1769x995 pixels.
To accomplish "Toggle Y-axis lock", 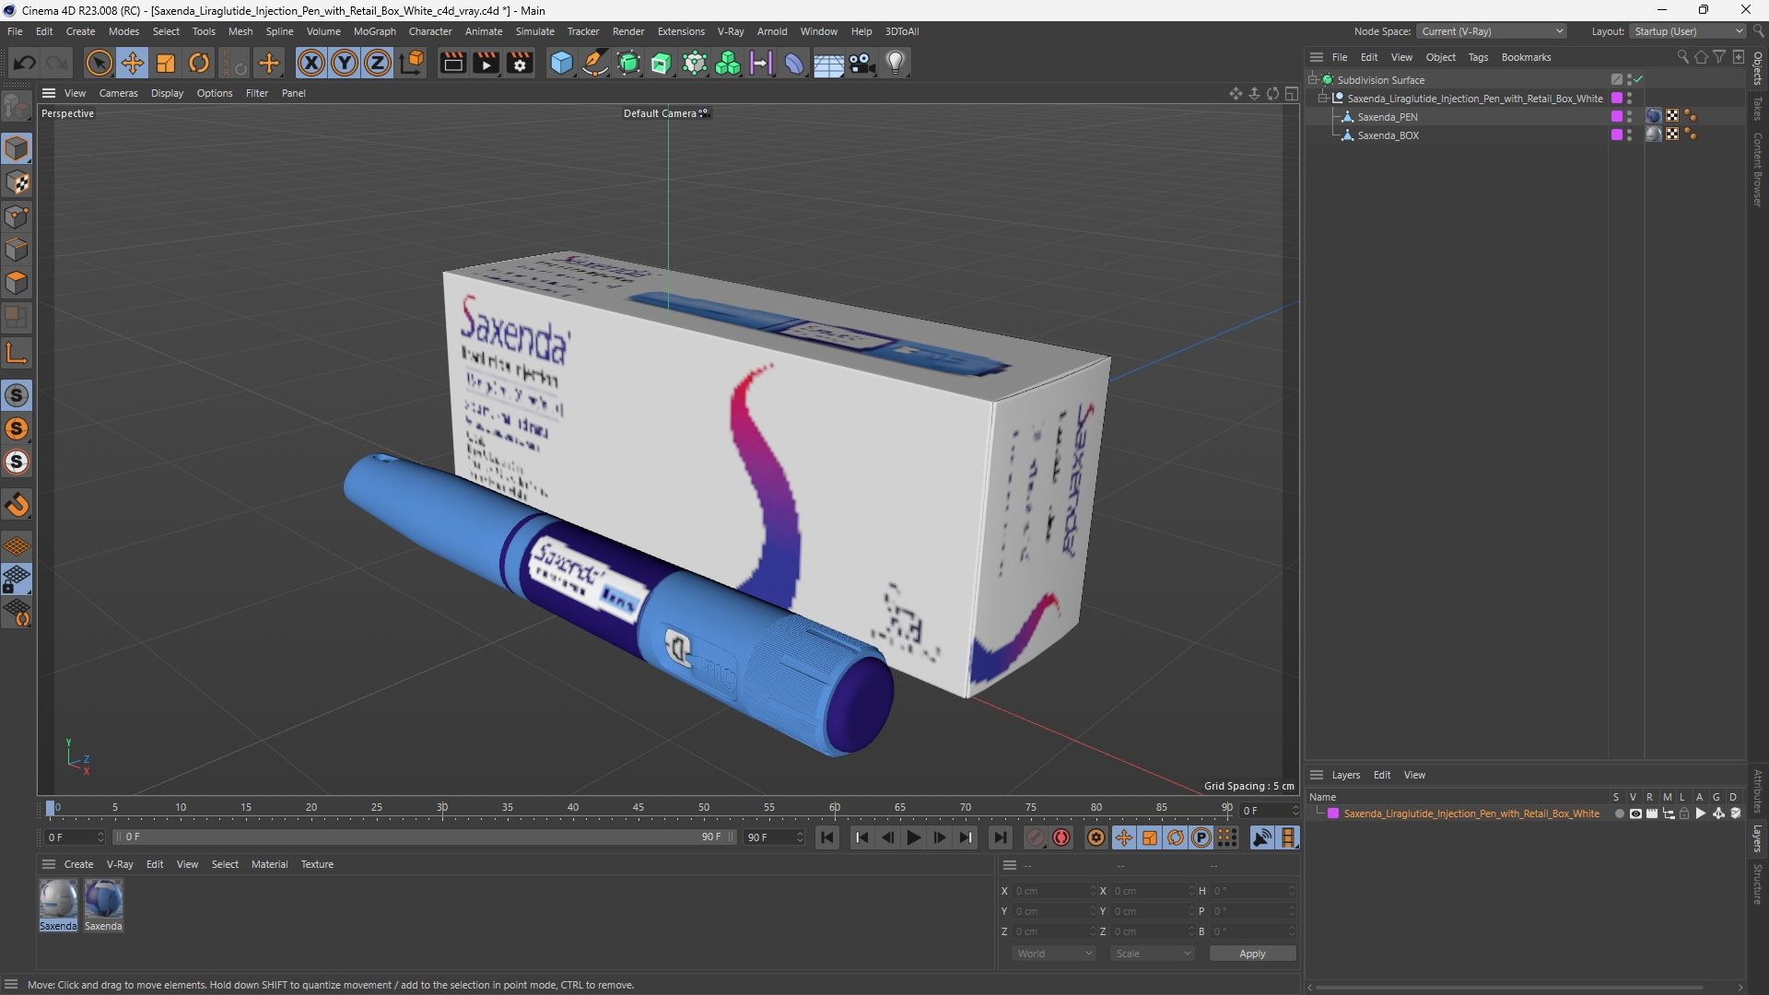I will (345, 63).
